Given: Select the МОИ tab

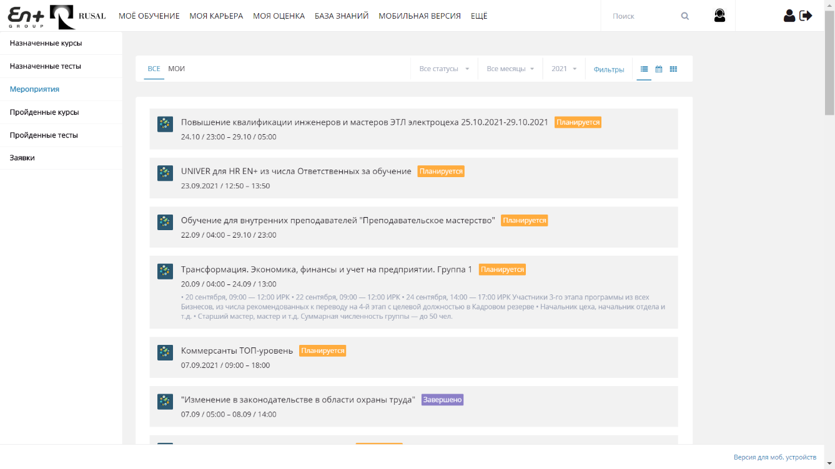Looking at the screenshot, I should pyautogui.click(x=176, y=69).
